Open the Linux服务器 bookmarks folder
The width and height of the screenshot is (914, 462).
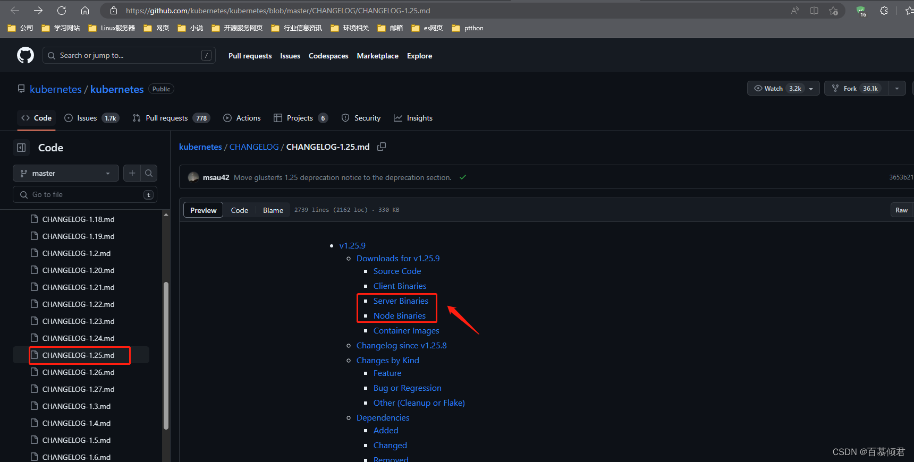click(x=112, y=28)
